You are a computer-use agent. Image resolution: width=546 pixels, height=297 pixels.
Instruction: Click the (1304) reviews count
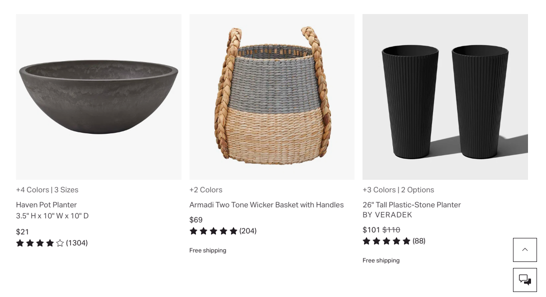click(77, 243)
